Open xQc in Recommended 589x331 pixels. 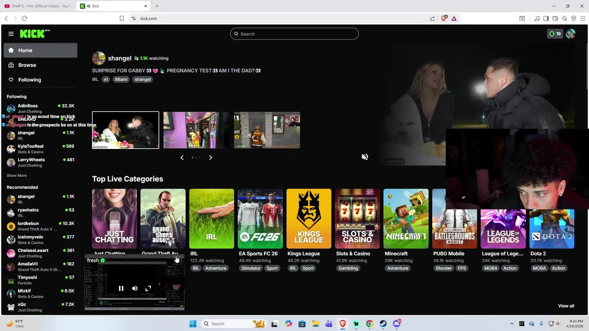(x=40, y=307)
